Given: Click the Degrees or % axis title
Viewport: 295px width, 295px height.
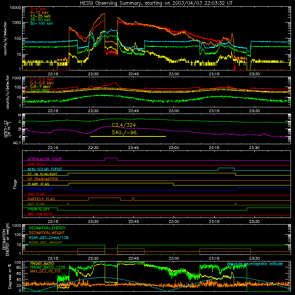Looking at the screenshot, I should (x=10, y=276).
